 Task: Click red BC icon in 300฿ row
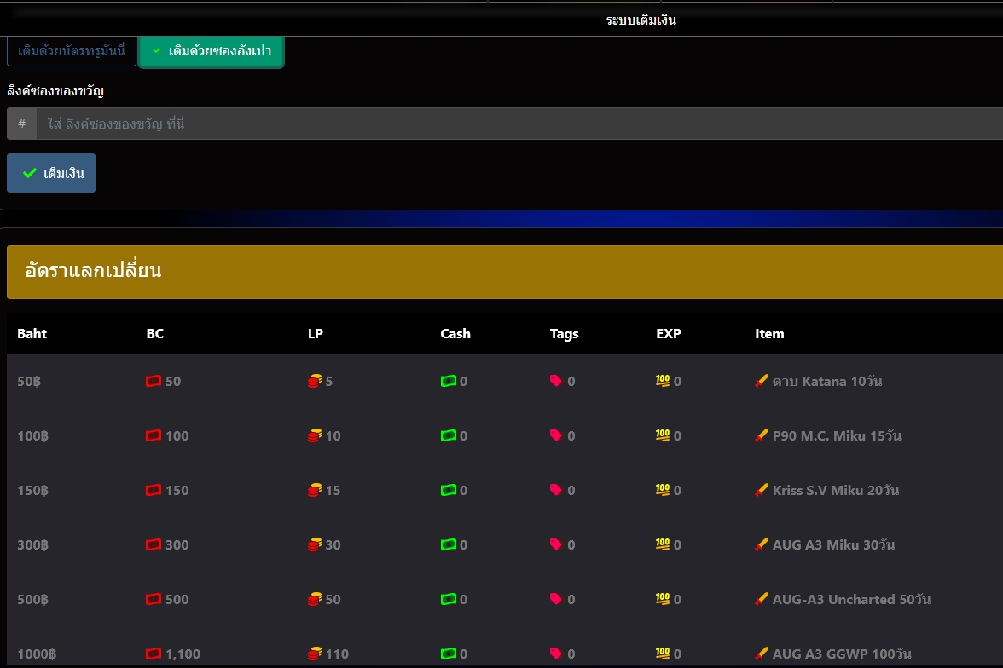154,545
